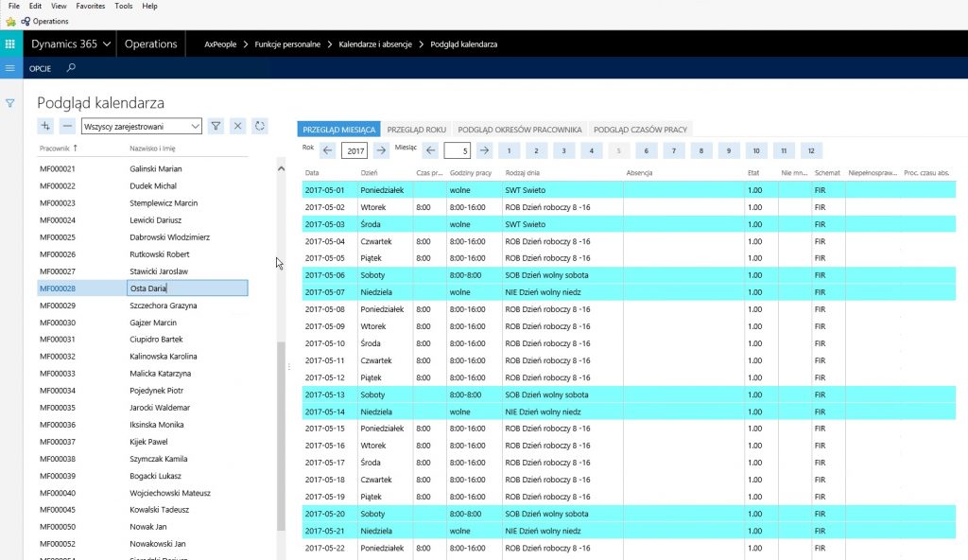This screenshot has width=968, height=560.
Task: Click the Favorites star icon in toolbar
Action: 10,22
